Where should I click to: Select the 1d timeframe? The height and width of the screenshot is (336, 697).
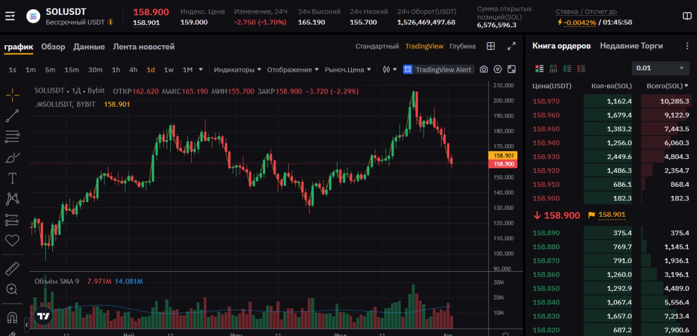click(151, 70)
